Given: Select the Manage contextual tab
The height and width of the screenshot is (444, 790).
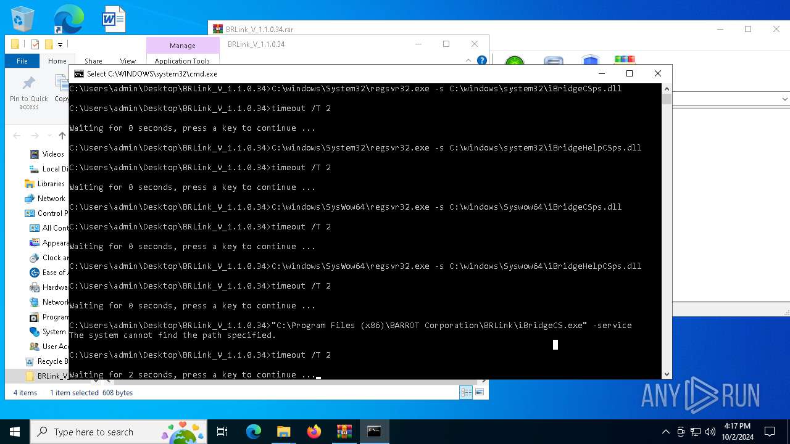Looking at the screenshot, I should 183,46.
